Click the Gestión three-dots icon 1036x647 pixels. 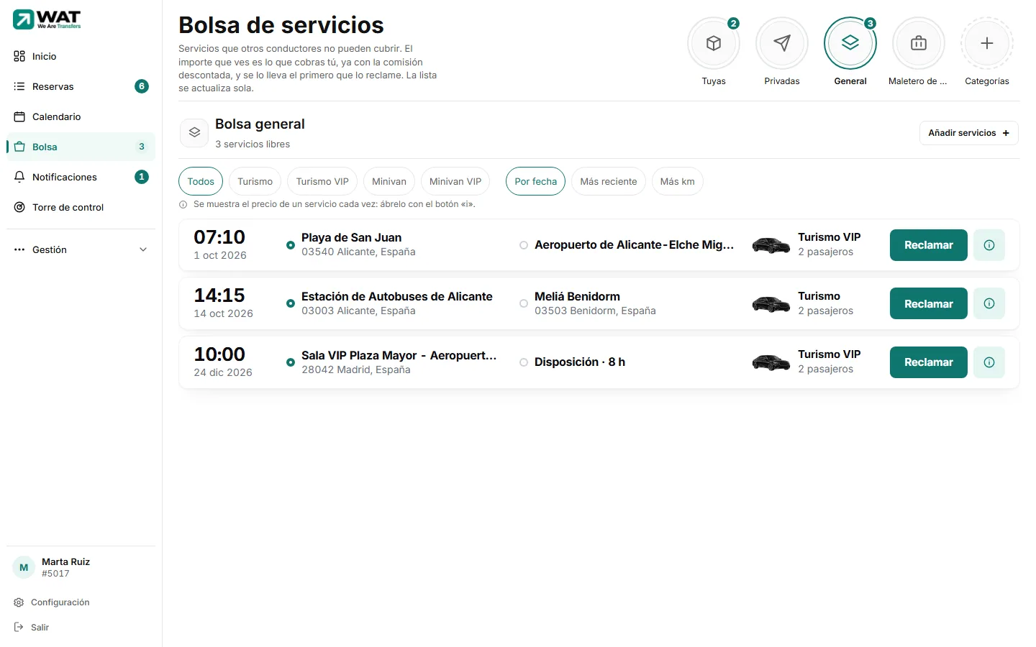tap(19, 249)
